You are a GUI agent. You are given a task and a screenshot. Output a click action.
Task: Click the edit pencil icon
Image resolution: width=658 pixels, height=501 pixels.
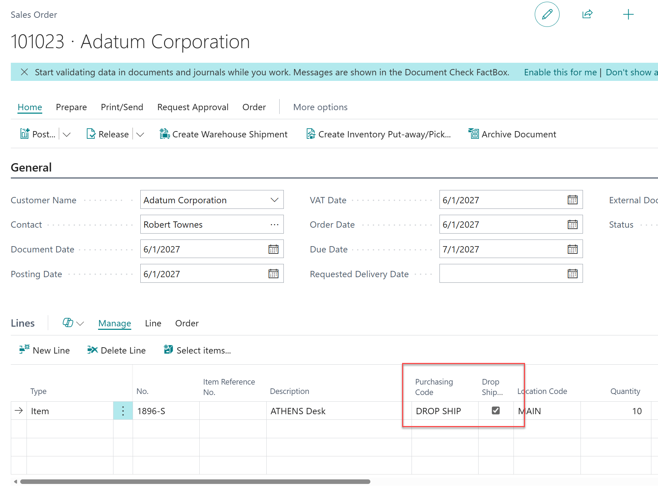[547, 14]
